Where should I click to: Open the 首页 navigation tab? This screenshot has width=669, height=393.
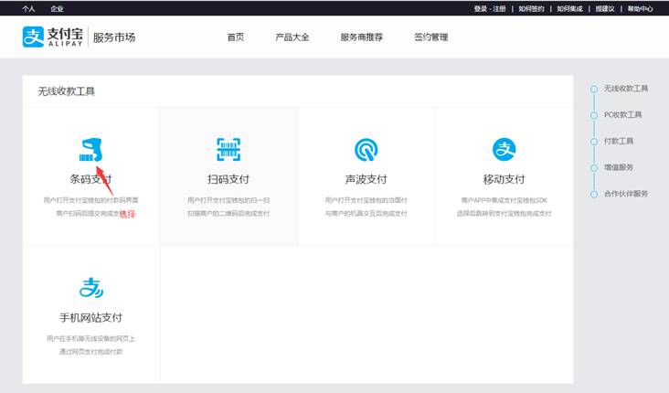coord(236,37)
